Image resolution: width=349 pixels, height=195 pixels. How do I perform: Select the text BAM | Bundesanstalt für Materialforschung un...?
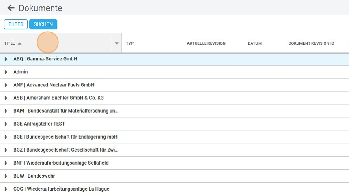point(66,111)
